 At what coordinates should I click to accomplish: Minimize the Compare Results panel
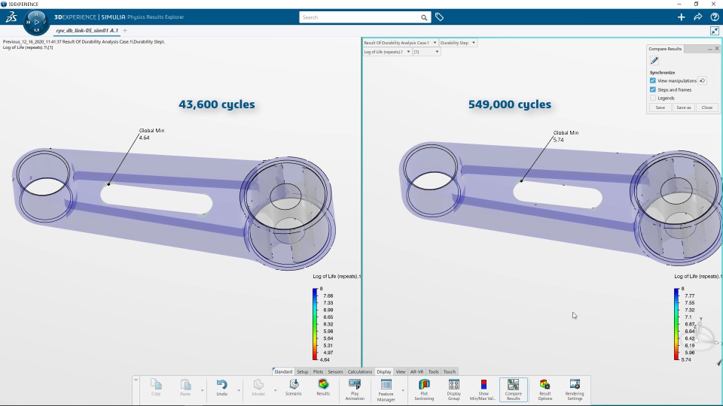pos(709,49)
